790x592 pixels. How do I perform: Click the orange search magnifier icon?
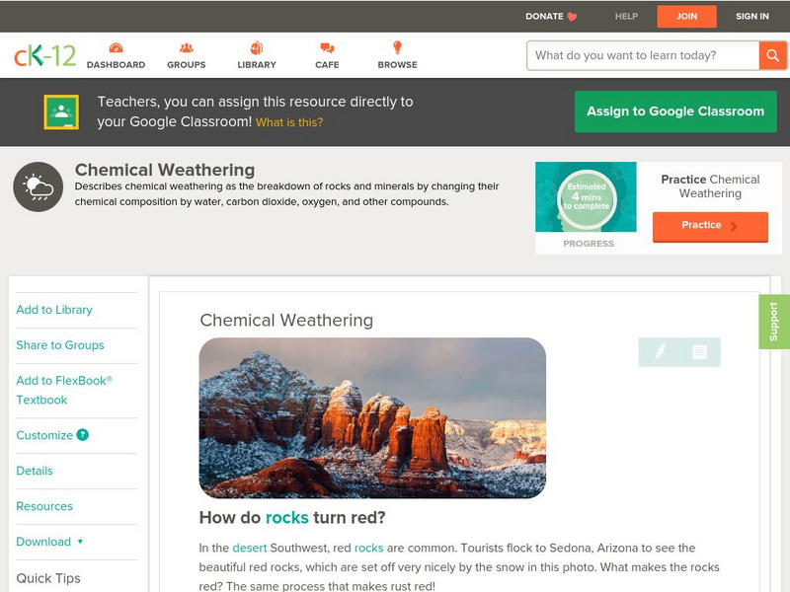(x=771, y=55)
